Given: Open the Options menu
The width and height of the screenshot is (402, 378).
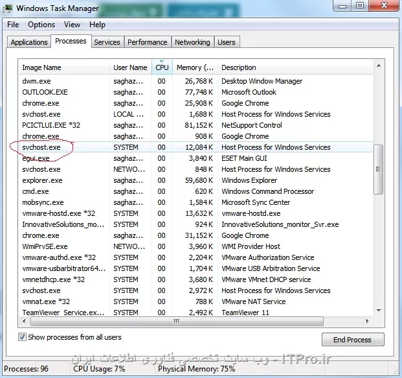Looking at the screenshot, I should point(41,25).
